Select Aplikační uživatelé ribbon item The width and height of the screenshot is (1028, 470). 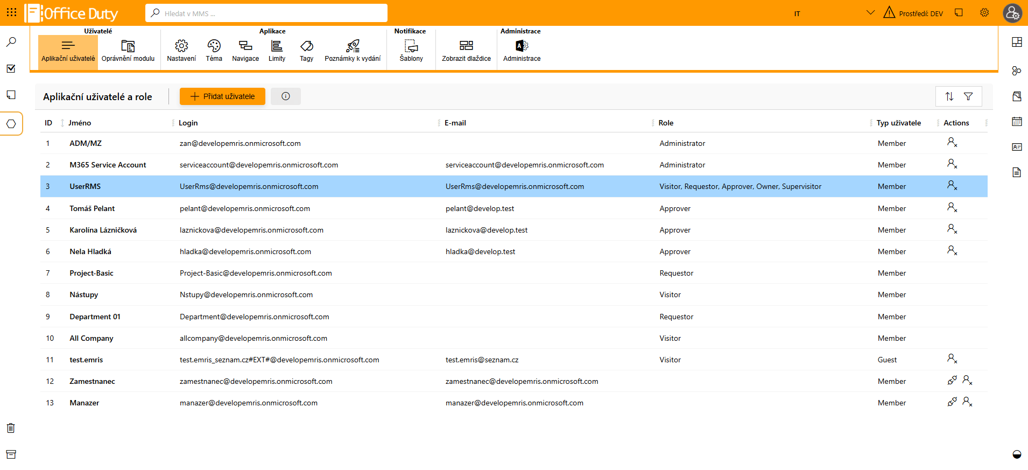(x=68, y=52)
